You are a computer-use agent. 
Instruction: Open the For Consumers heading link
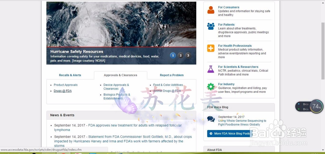click(x=228, y=7)
